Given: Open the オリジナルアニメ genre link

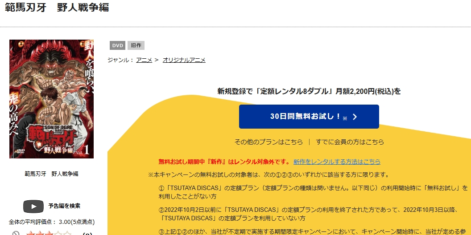Looking at the screenshot, I should pos(184,60).
